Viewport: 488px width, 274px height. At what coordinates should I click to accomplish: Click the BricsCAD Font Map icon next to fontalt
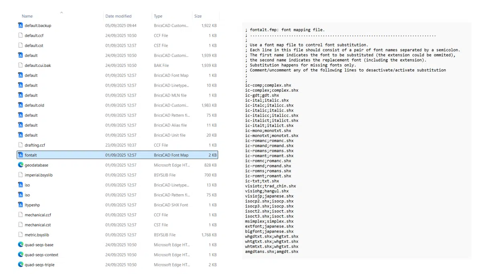(20, 155)
